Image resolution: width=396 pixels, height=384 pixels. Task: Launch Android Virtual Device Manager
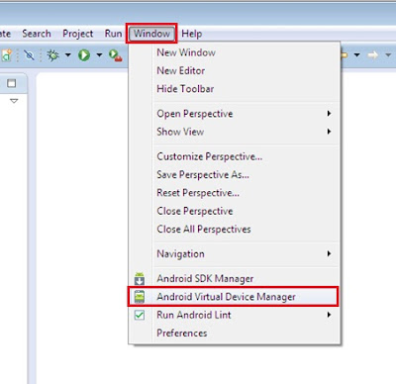233,297
